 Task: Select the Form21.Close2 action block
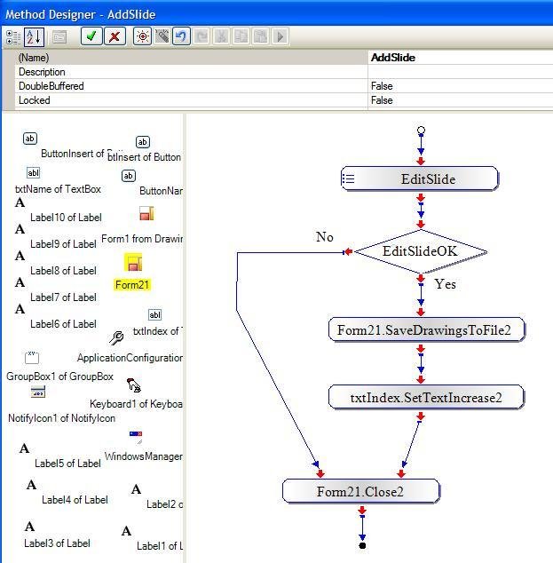point(360,491)
